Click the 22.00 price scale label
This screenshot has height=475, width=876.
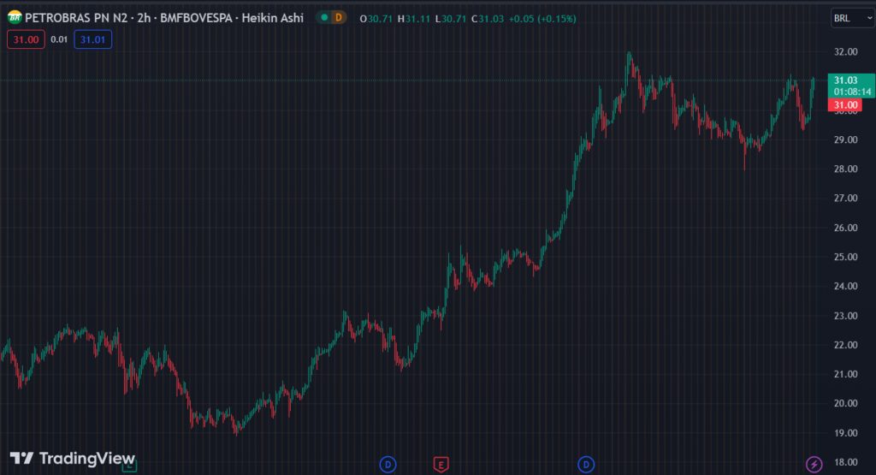point(846,345)
